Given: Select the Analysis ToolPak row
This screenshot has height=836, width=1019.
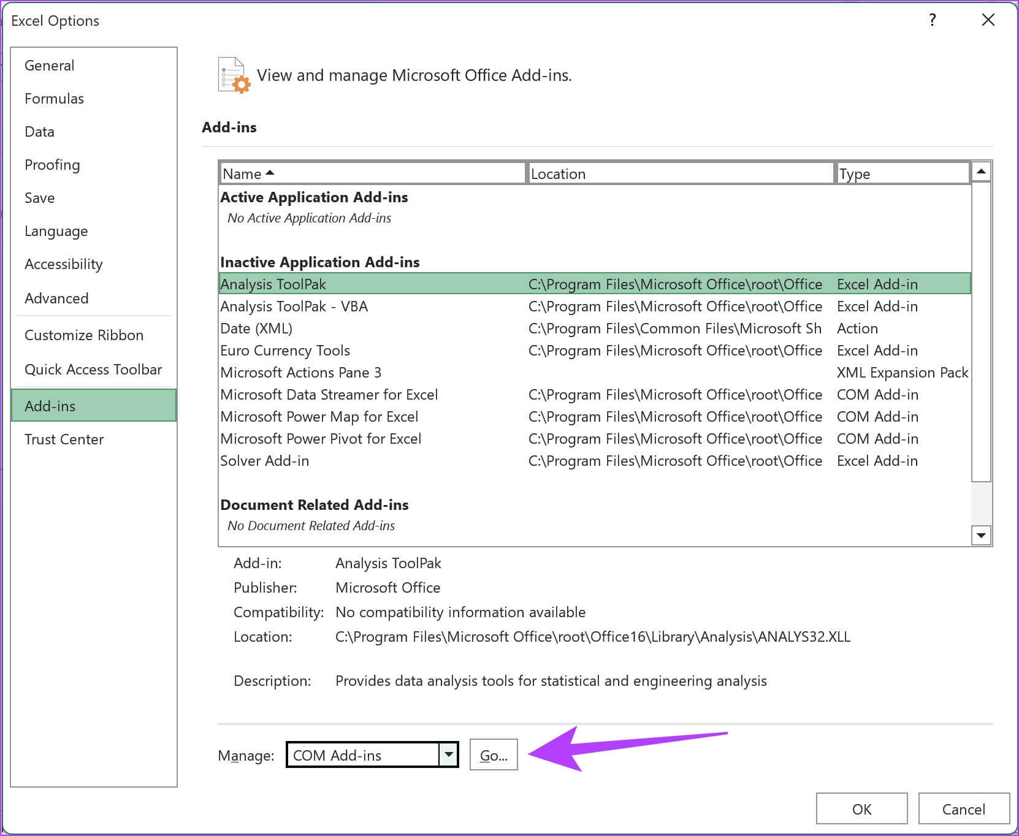Looking at the screenshot, I should (x=595, y=284).
